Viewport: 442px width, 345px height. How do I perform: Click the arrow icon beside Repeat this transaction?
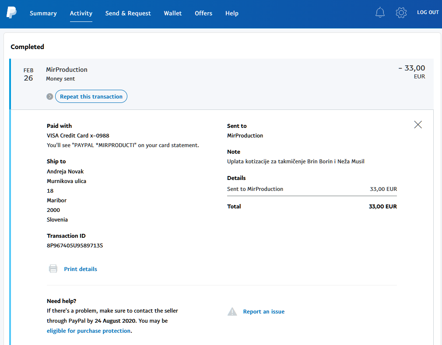[x=50, y=96]
